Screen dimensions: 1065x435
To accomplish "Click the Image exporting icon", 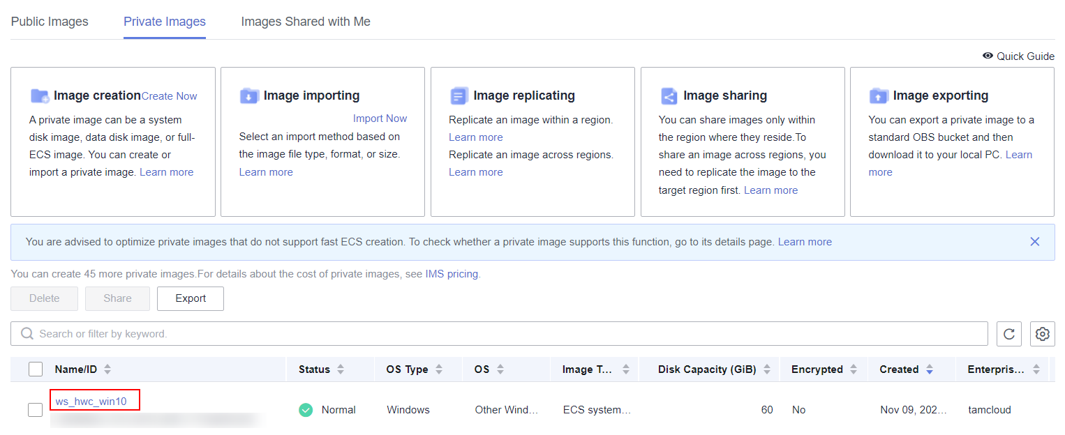I will 878,96.
